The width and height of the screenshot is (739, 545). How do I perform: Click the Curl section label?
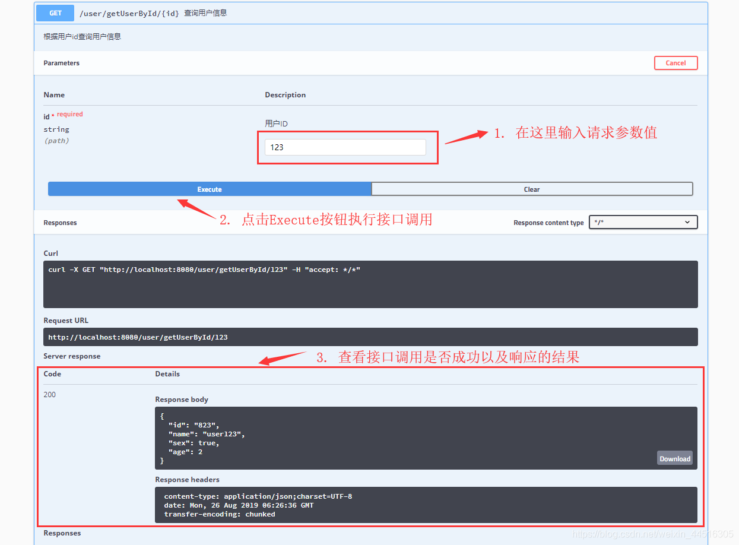coord(51,254)
